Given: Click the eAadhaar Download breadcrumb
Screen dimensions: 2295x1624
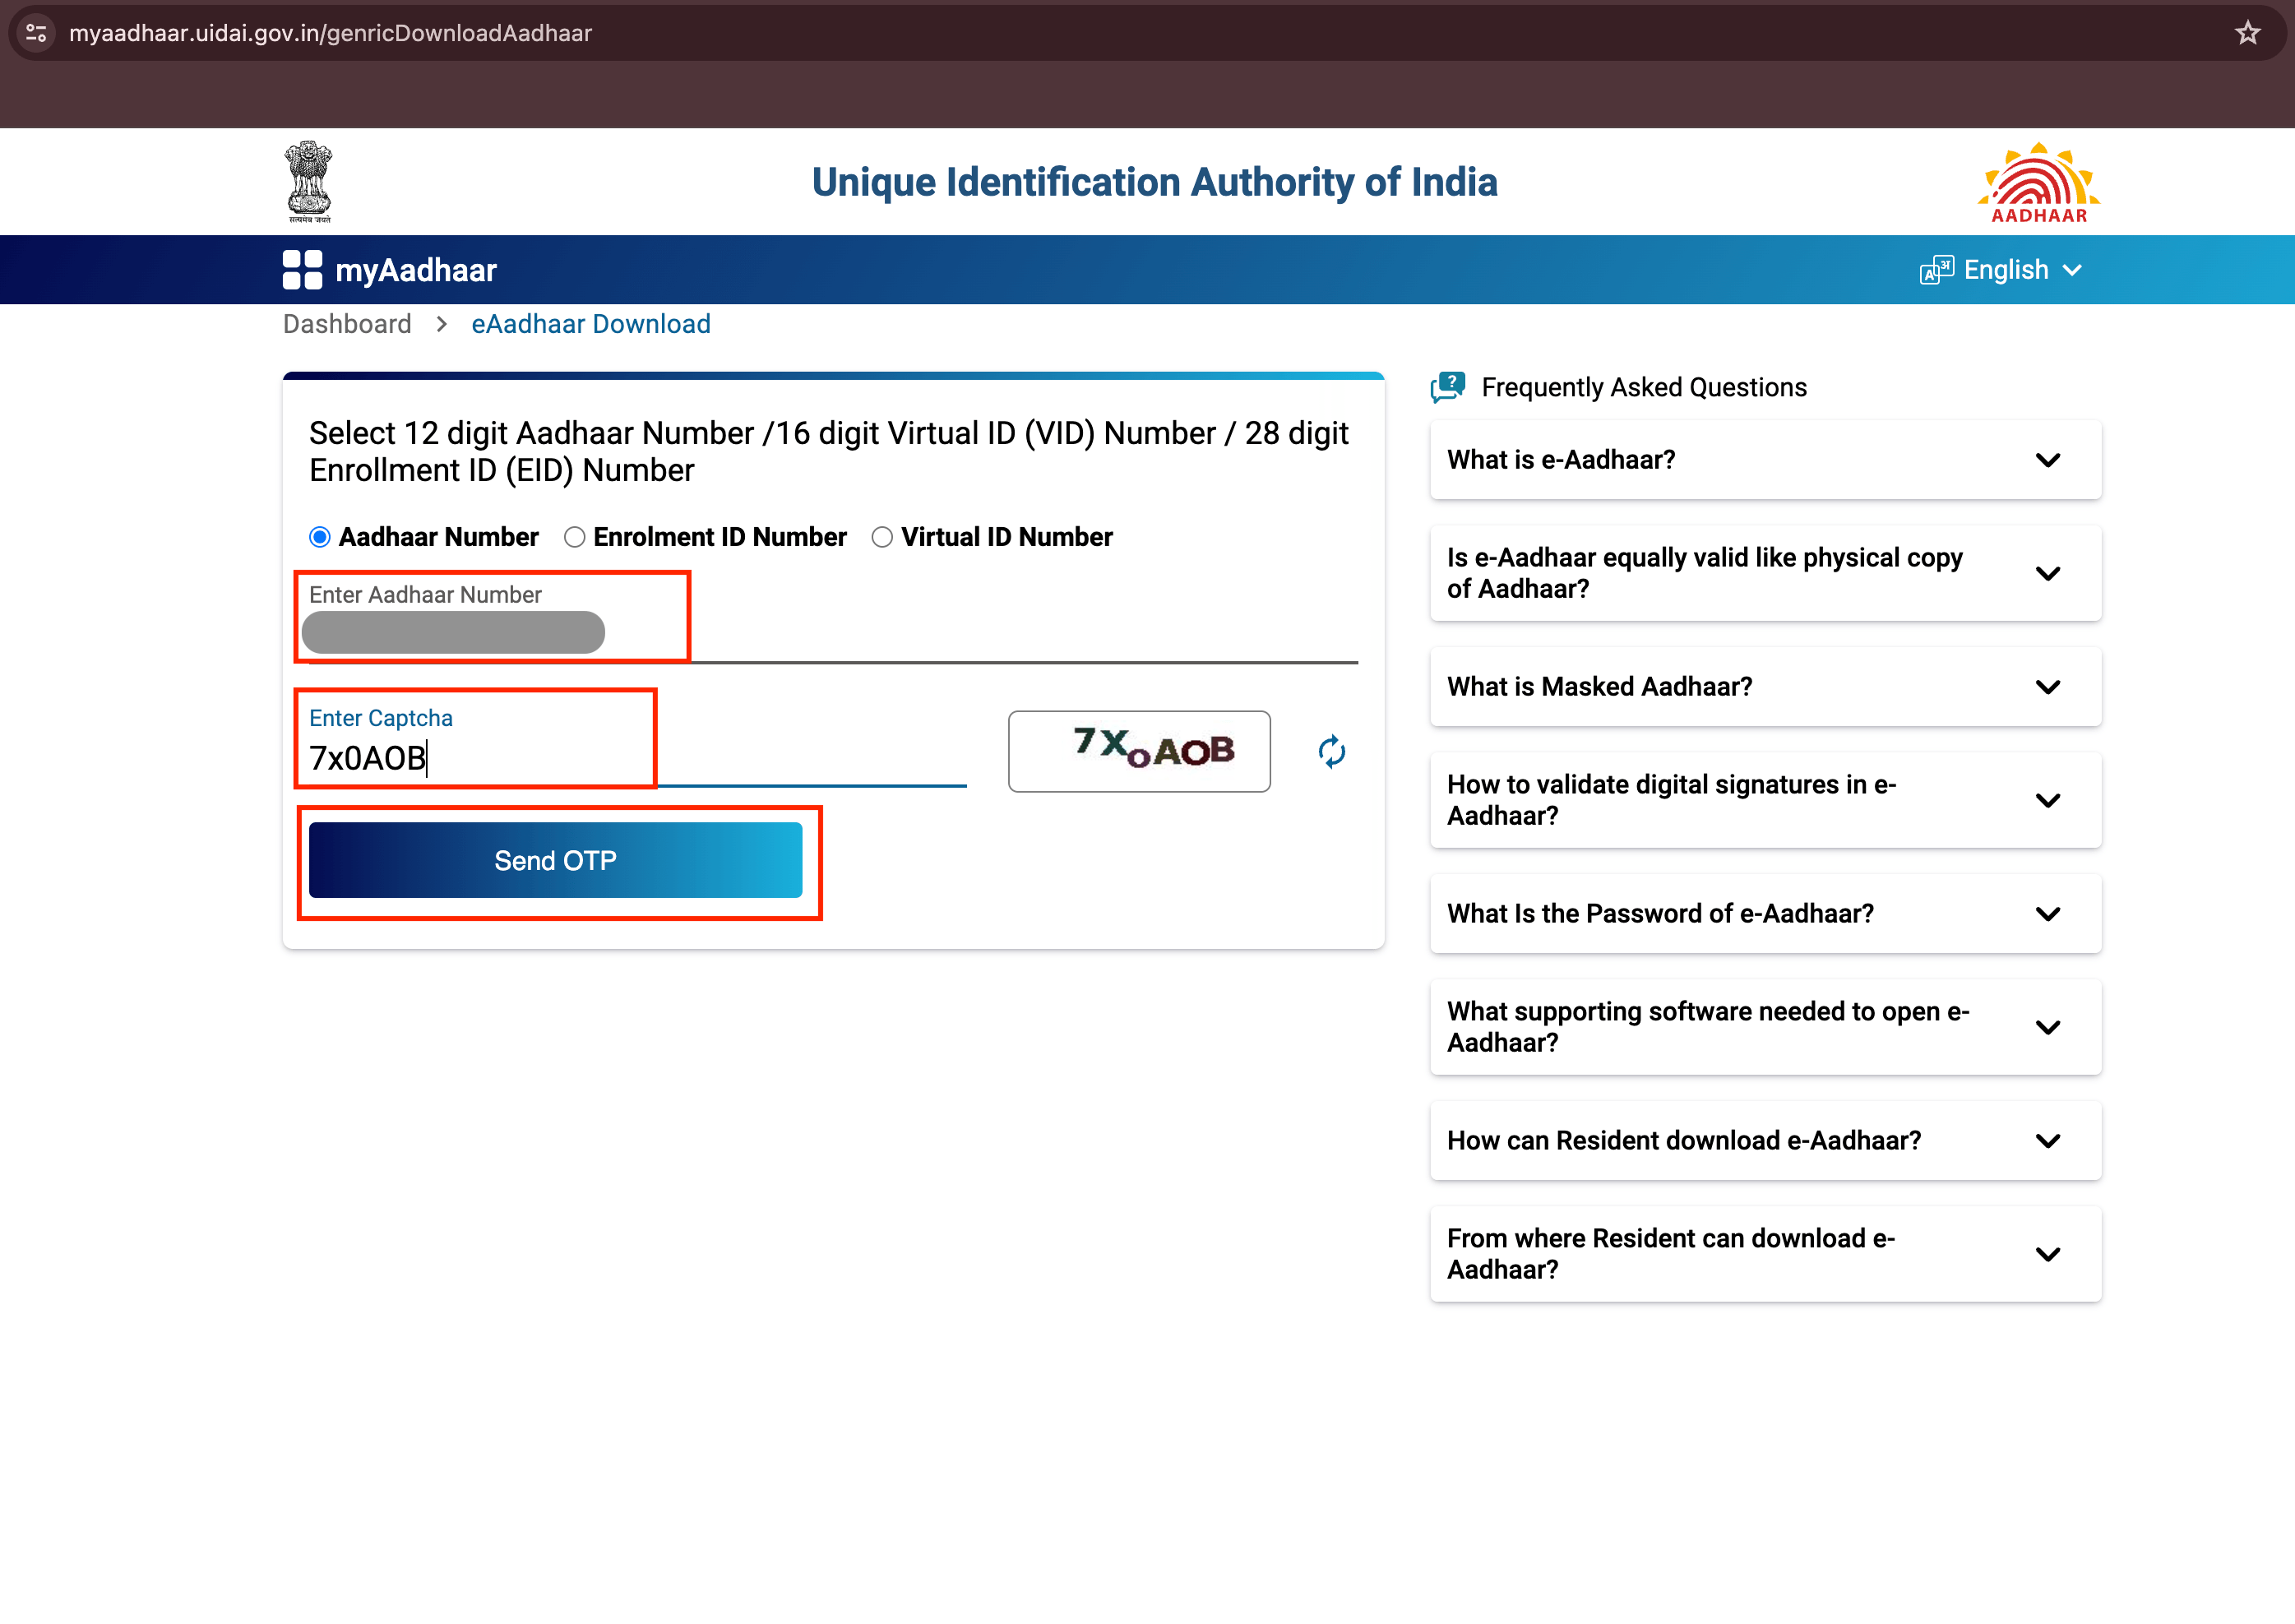Looking at the screenshot, I should pos(591,324).
